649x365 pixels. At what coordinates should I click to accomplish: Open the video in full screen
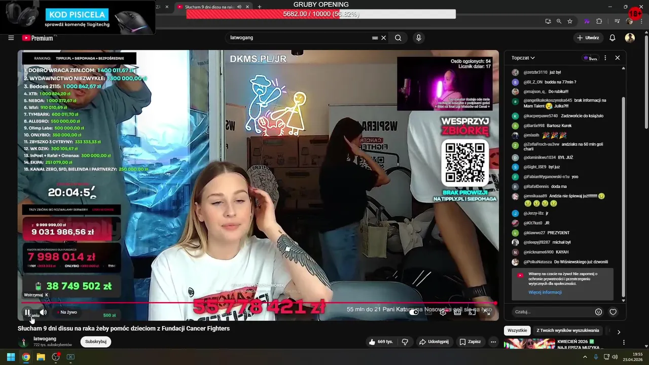(487, 312)
